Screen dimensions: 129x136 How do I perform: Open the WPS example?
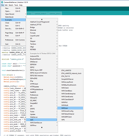[70, 120]
